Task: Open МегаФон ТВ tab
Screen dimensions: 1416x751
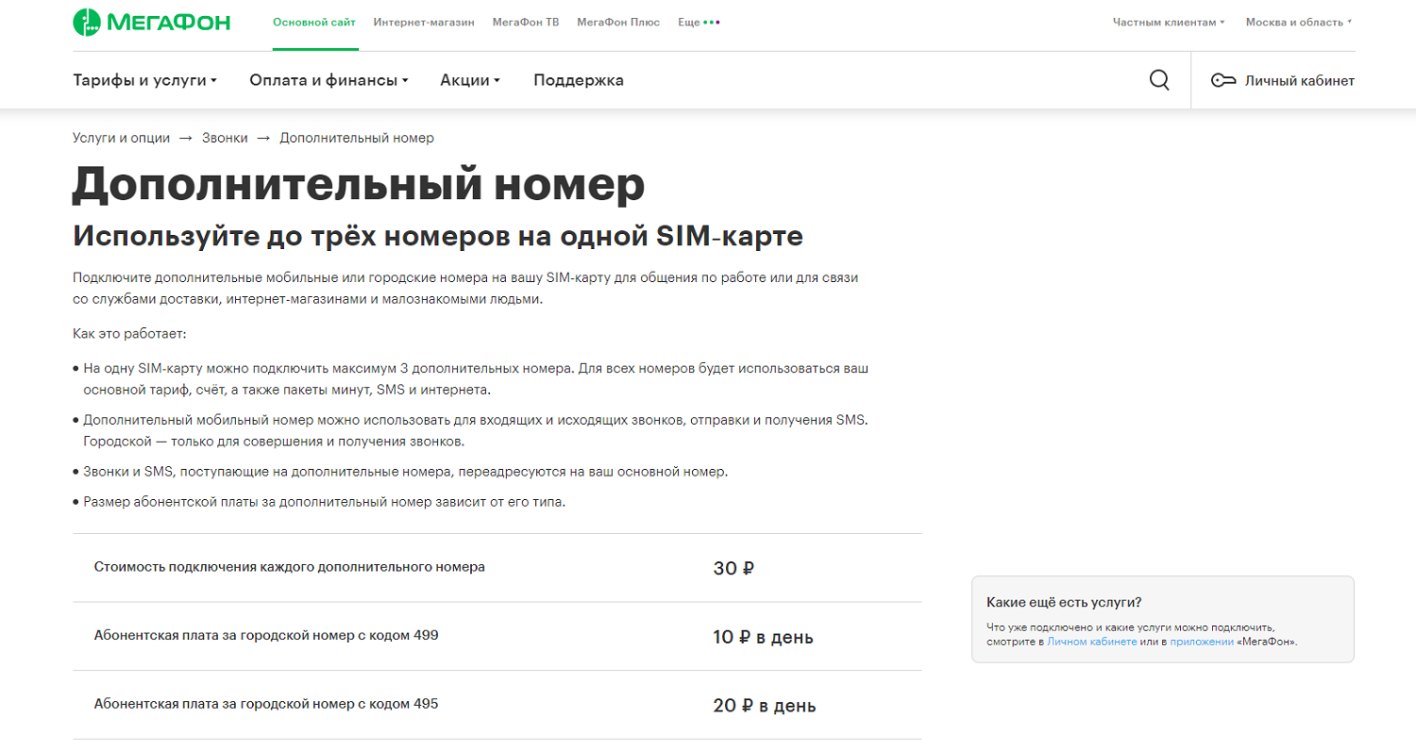Action: pos(526,22)
